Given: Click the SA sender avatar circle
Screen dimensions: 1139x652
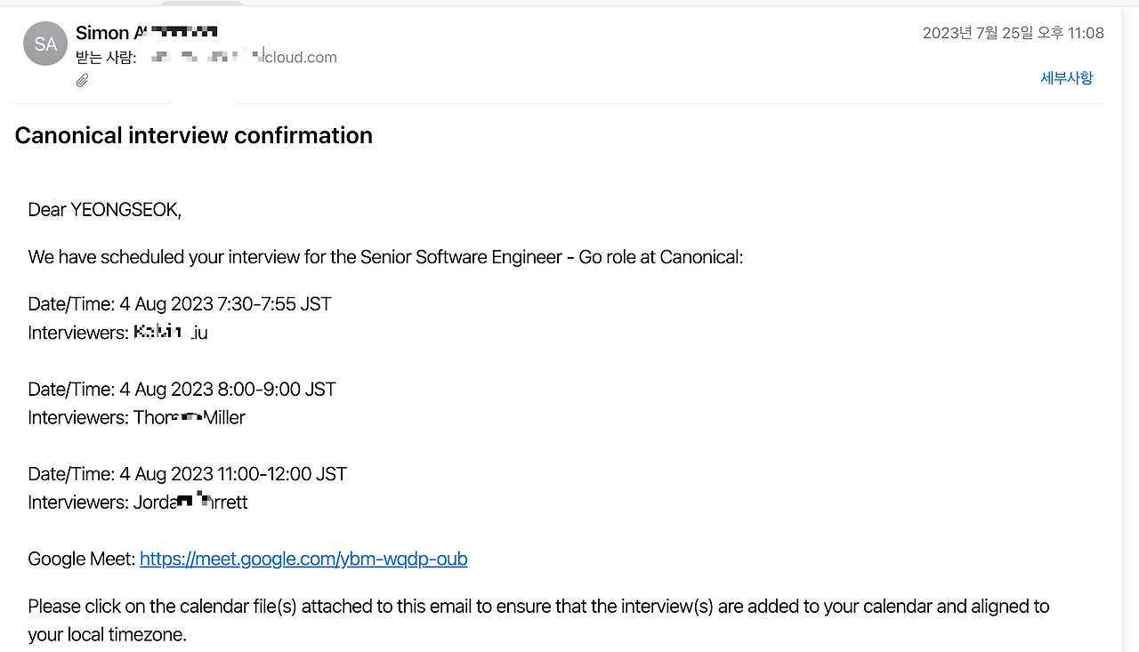Looking at the screenshot, I should pos(45,44).
